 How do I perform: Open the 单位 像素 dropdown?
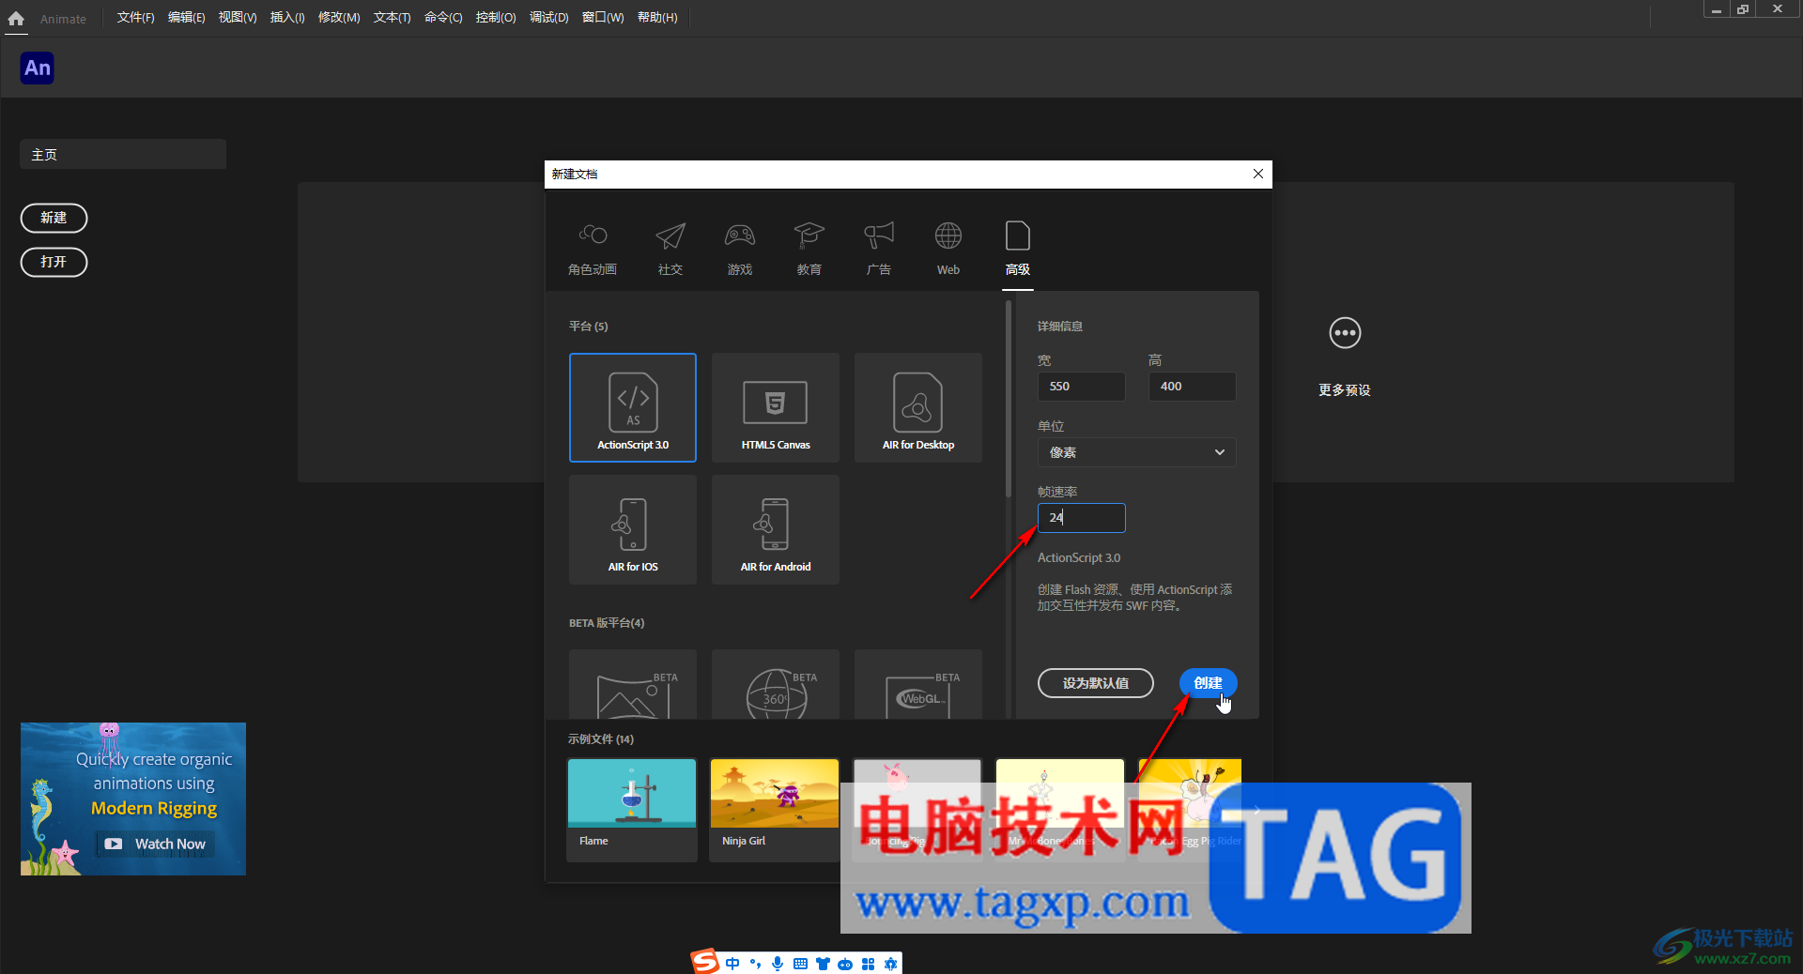pos(1136,452)
